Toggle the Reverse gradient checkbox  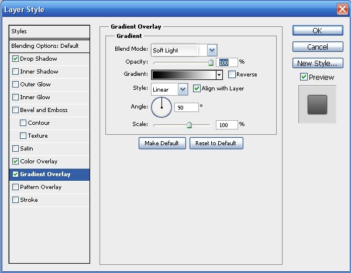[x=232, y=75]
